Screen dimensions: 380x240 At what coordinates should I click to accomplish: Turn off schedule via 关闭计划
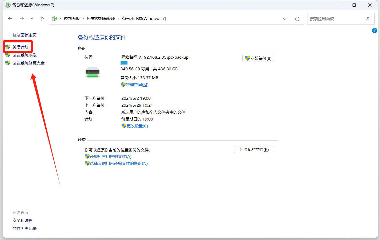(20, 47)
